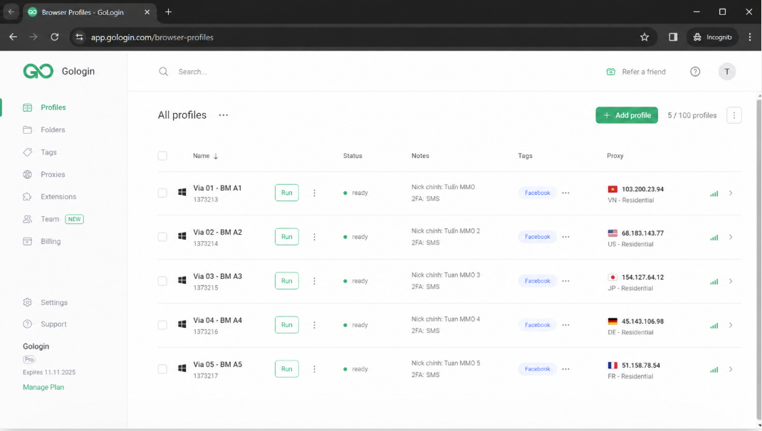The width and height of the screenshot is (762, 431).
Task: Open vertical dots menu for Via 02
Action: [315, 237]
